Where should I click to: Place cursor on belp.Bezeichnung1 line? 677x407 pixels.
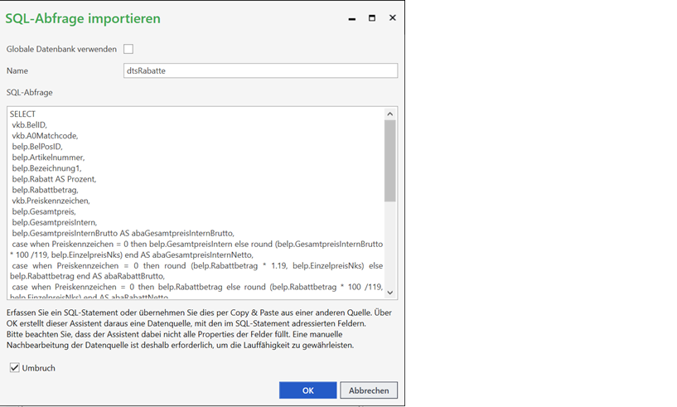click(x=46, y=168)
